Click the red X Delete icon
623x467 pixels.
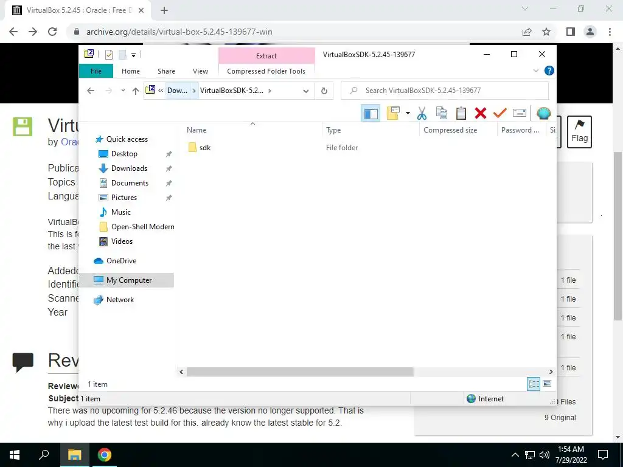pyautogui.click(x=481, y=113)
